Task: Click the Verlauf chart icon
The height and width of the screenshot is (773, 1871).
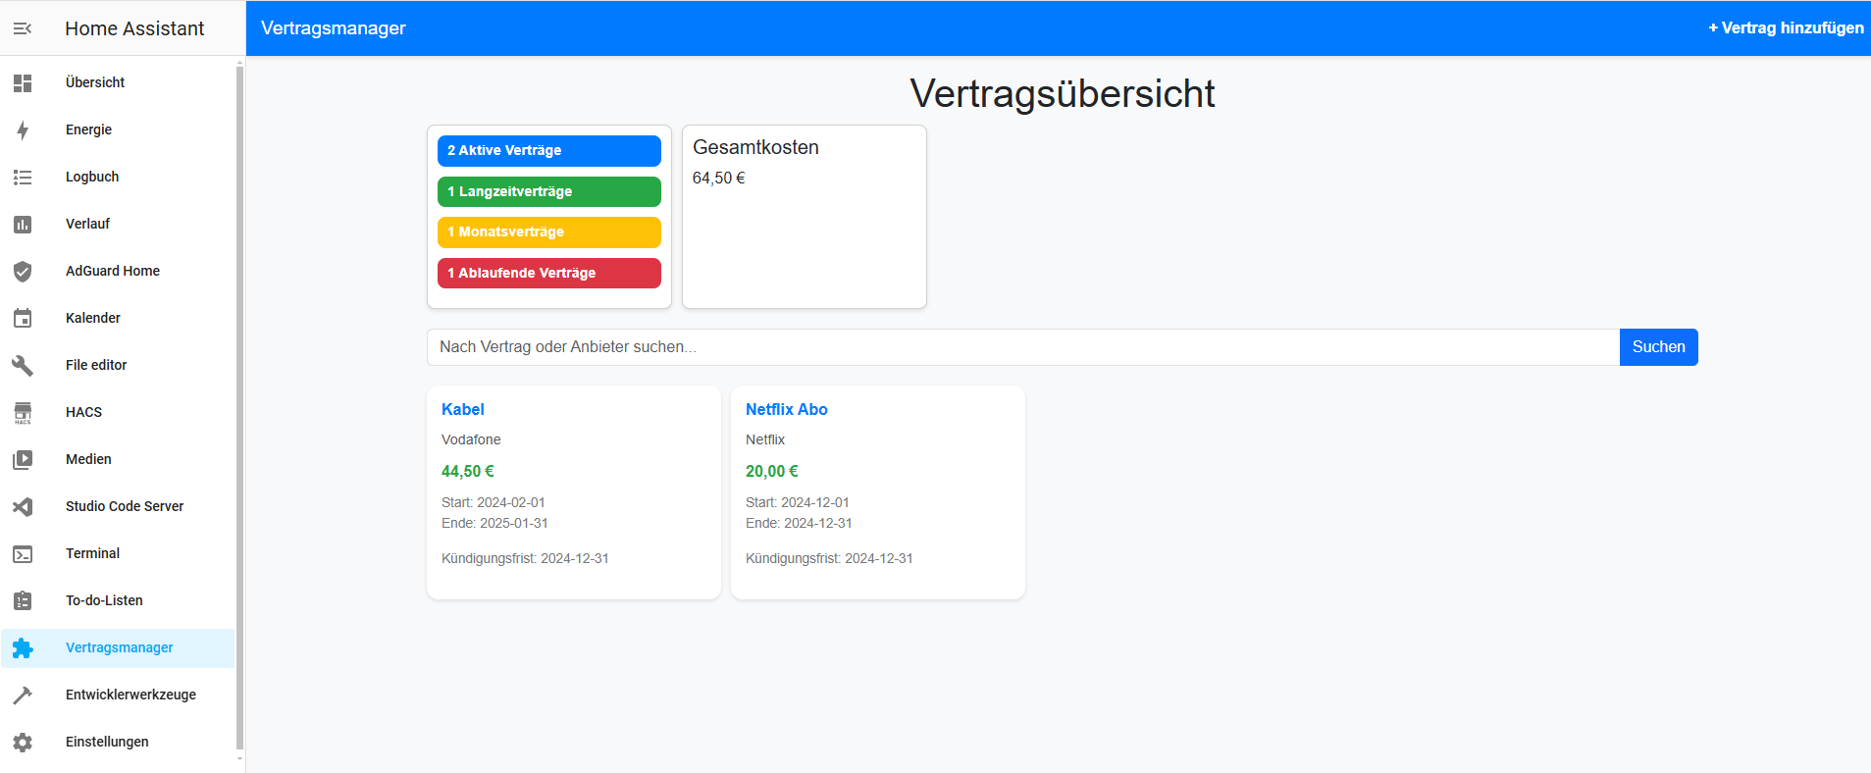Action: 23,225
